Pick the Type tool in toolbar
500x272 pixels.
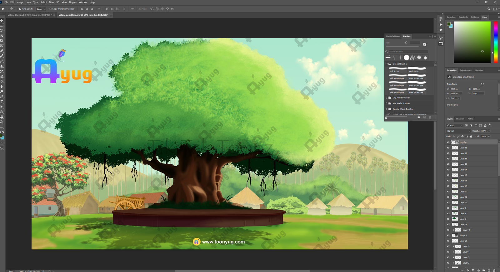tap(2, 102)
